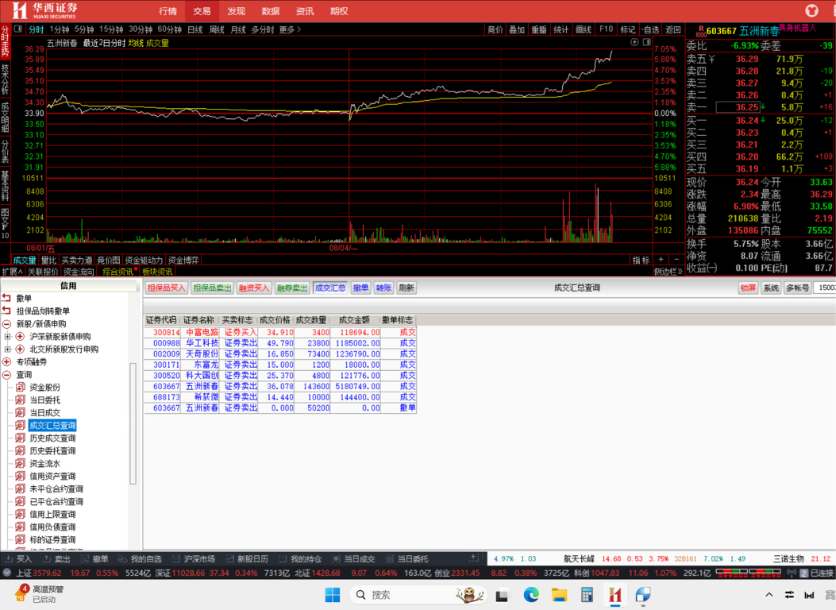
Task: Click the 新股日历 icon in bottom toolbar
Action: tap(229, 559)
